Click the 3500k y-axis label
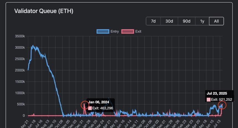Viewport: 238px width, 128px height. pyautogui.click(x=20, y=36)
